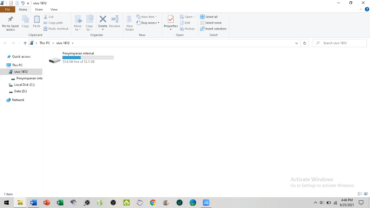
Task: Click Invert selection in ribbon
Action: 213,29
